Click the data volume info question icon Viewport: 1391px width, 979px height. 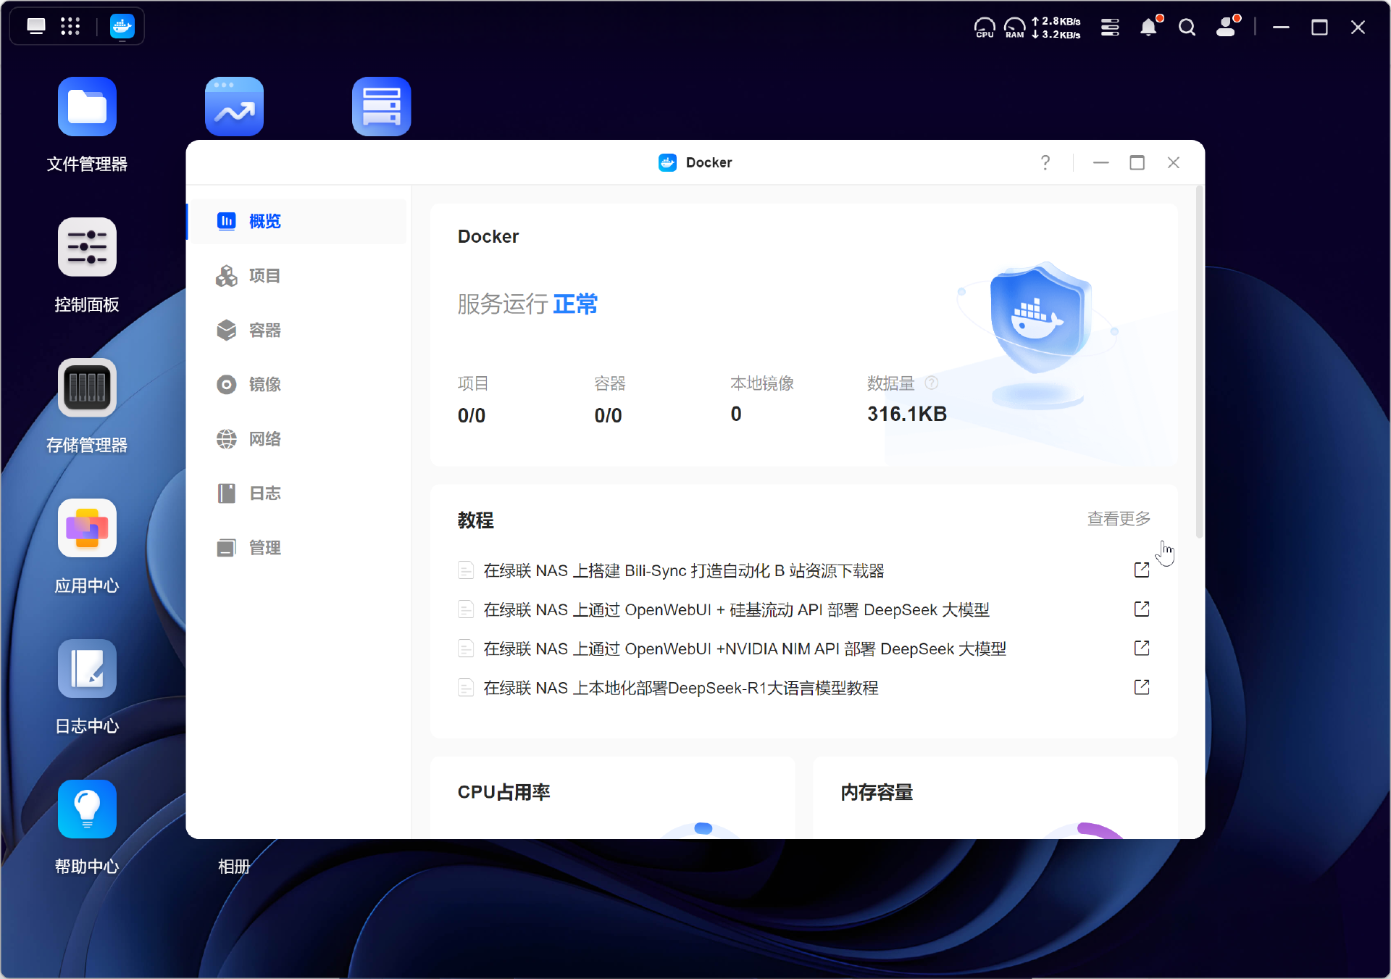click(932, 383)
